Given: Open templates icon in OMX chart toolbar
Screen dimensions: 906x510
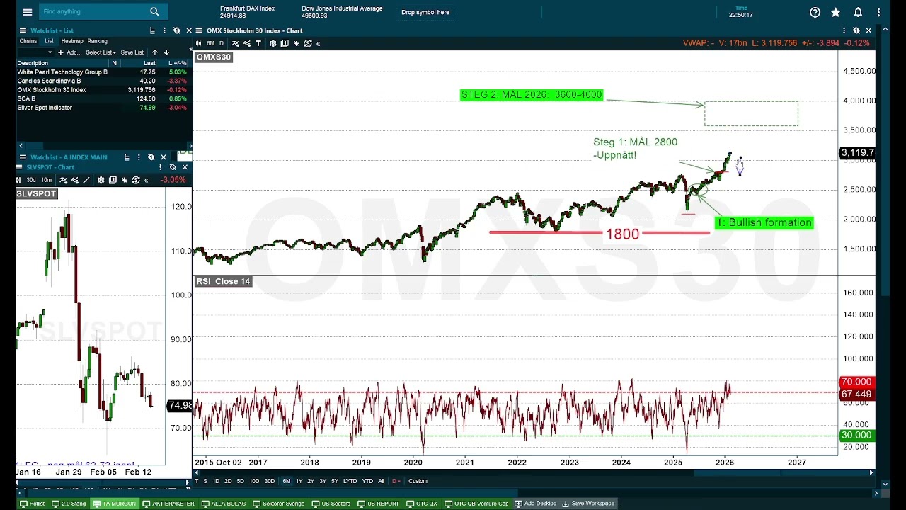Looking at the screenshot, I should tap(285, 43).
